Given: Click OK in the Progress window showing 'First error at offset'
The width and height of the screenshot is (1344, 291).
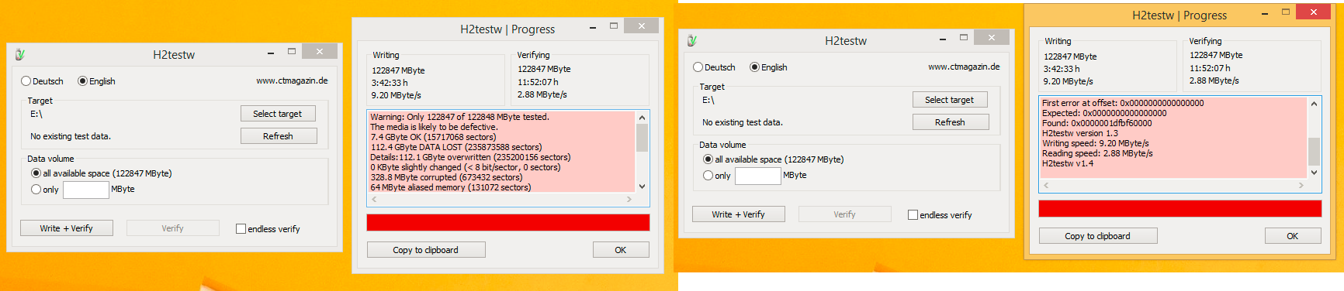Looking at the screenshot, I should tap(1293, 236).
